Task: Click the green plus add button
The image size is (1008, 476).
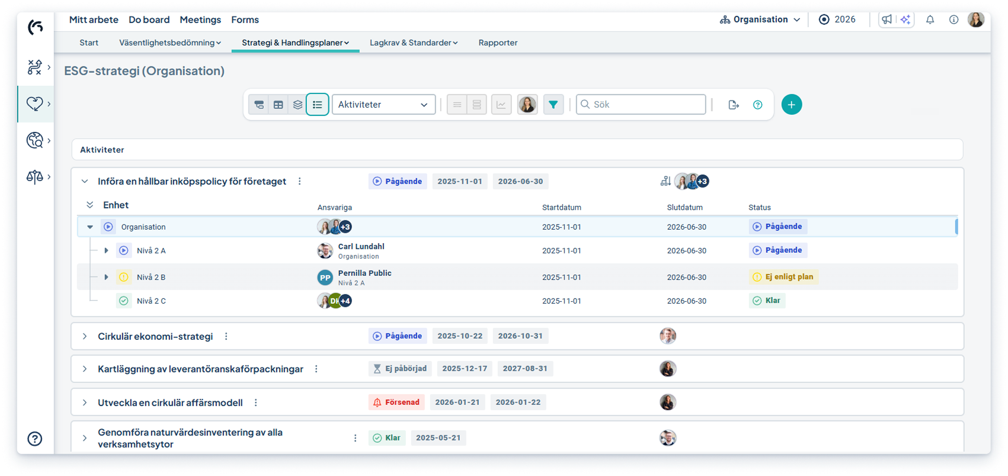Action: [791, 105]
